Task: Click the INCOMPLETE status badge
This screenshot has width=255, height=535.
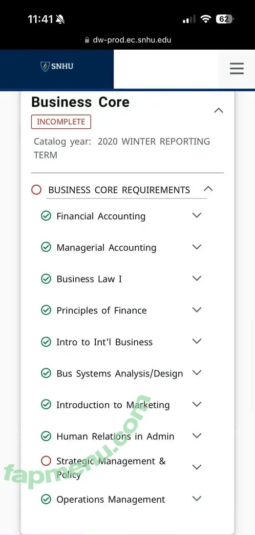Action: tap(61, 122)
